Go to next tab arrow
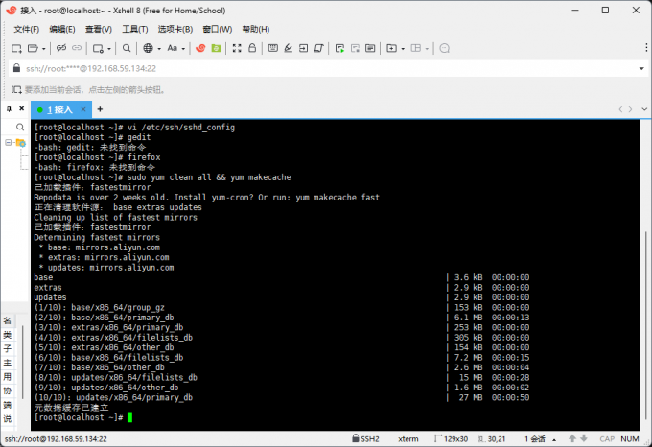This screenshot has width=652, height=447. (630, 109)
